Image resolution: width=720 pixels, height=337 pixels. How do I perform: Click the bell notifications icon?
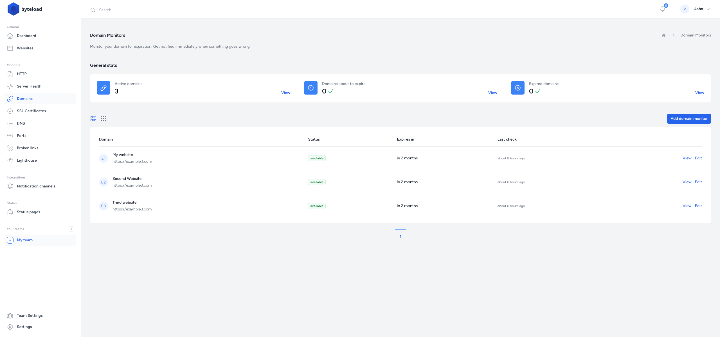tap(663, 9)
